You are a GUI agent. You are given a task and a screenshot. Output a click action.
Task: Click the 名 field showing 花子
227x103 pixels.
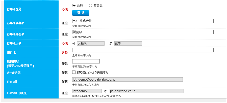[x=128, y=44]
